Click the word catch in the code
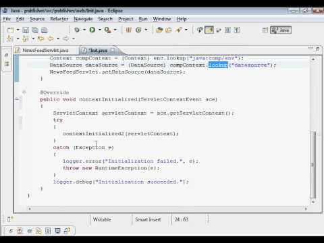Image resolution: width=324 pixels, height=243 pixels. (x=61, y=148)
